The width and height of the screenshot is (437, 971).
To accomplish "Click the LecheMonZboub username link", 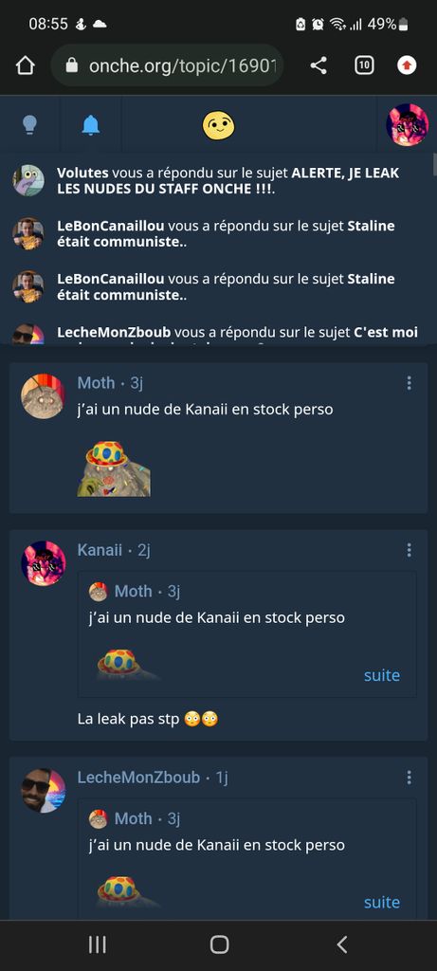I will pos(138,778).
